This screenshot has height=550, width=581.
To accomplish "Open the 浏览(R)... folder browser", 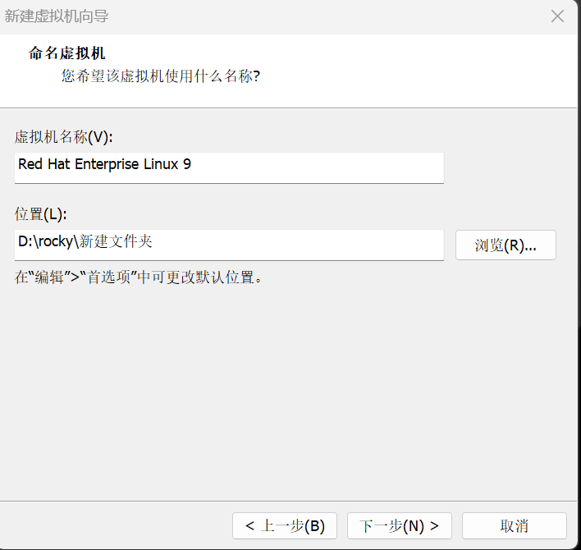I will 506,245.
